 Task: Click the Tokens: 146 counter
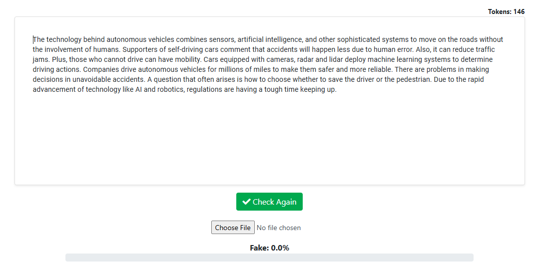click(506, 11)
